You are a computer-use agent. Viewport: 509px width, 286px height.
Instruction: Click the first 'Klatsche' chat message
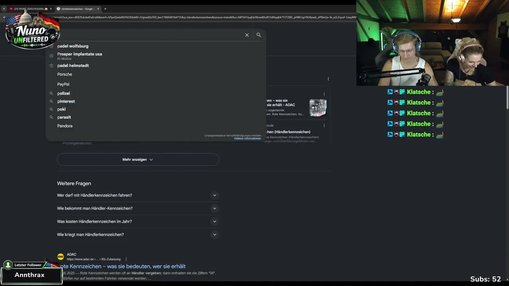(416, 92)
